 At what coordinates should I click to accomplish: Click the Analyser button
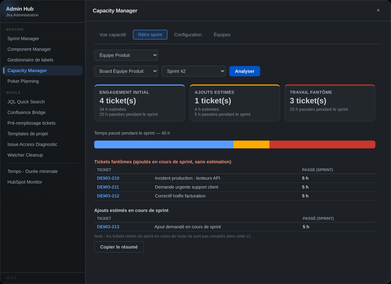pyautogui.click(x=245, y=71)
